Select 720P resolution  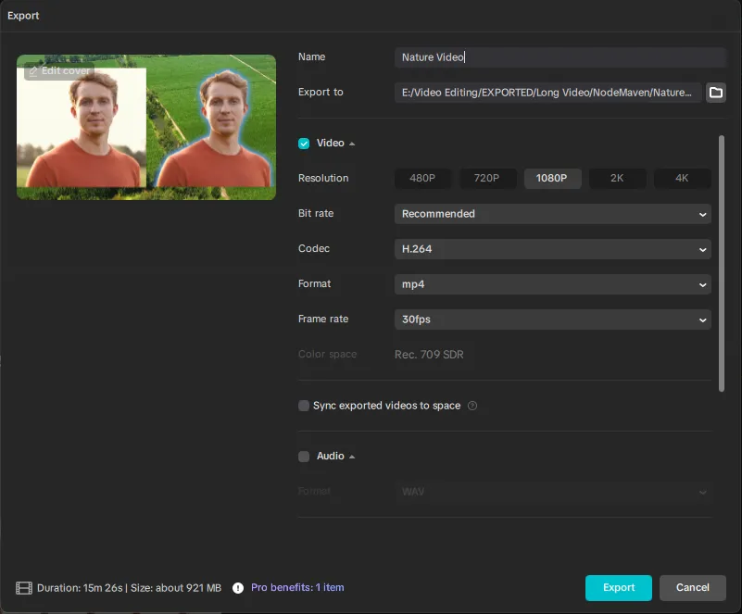(487, 179)
